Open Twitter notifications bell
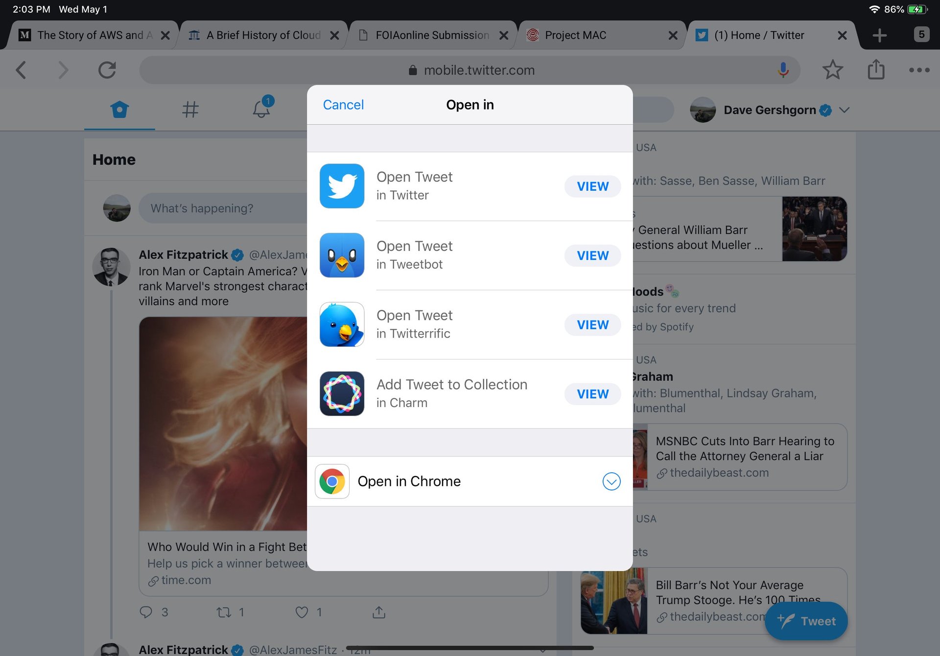The image size is (940, 656). (262, 108)
